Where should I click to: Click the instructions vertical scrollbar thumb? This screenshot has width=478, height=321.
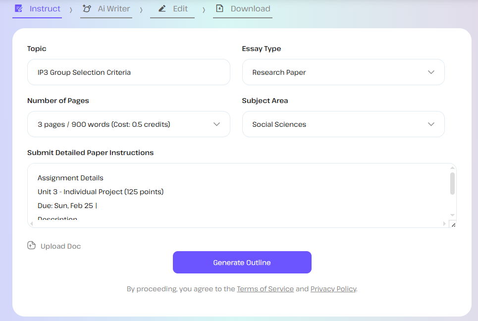point(452,183)
